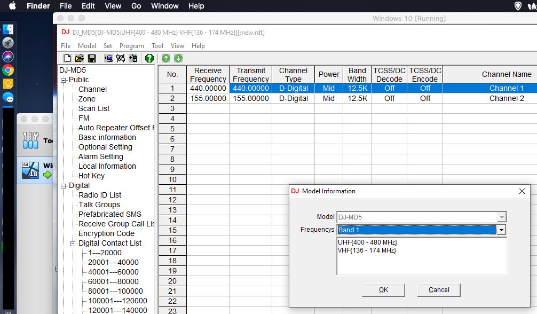Click the Channel Name column header

tap(490, 74)
